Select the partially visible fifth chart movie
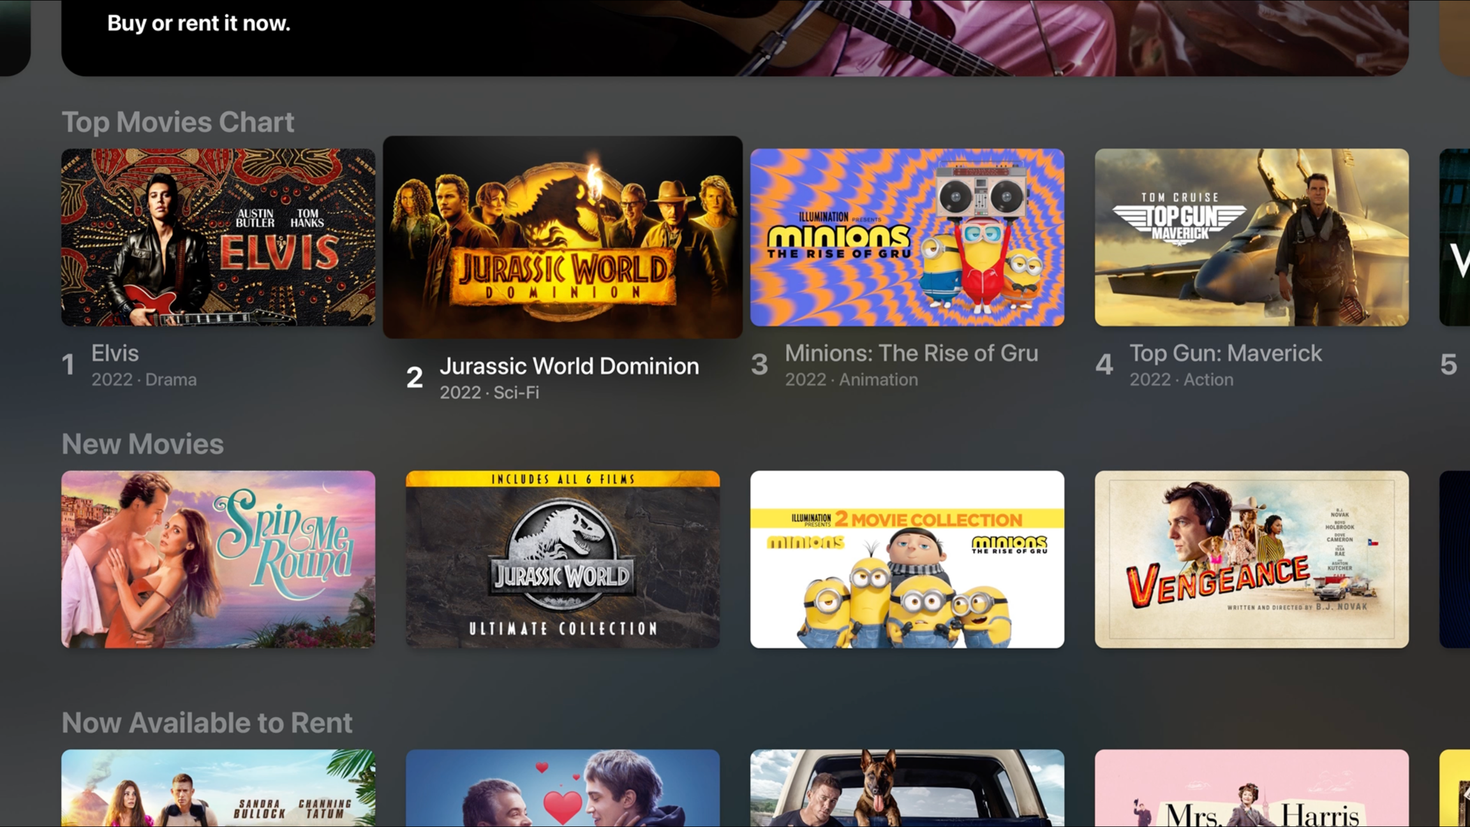The image size is (1470, 827). (x=1455, y=237)
